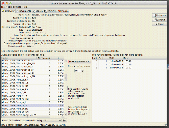
Task: Sort fields by % column header
Action: click(x=58, y=58)
